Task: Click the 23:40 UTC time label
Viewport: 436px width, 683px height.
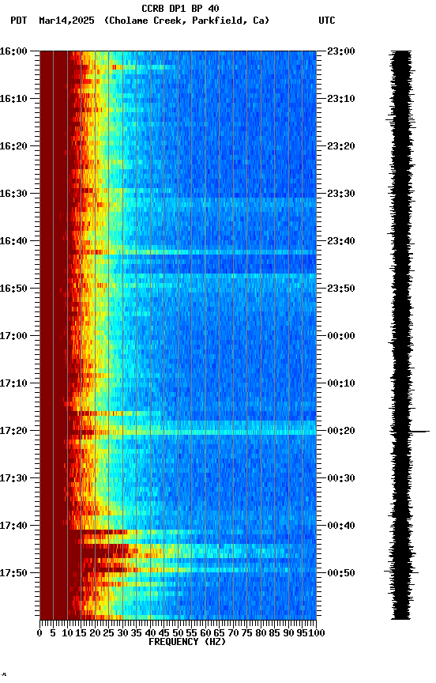Action: (x=341, y=241)
